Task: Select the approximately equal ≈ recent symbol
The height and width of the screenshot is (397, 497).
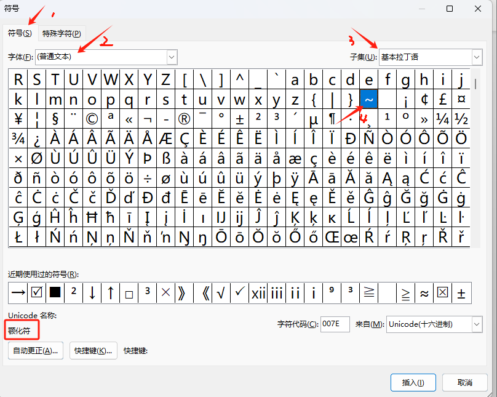Action: tap(424, 293)
